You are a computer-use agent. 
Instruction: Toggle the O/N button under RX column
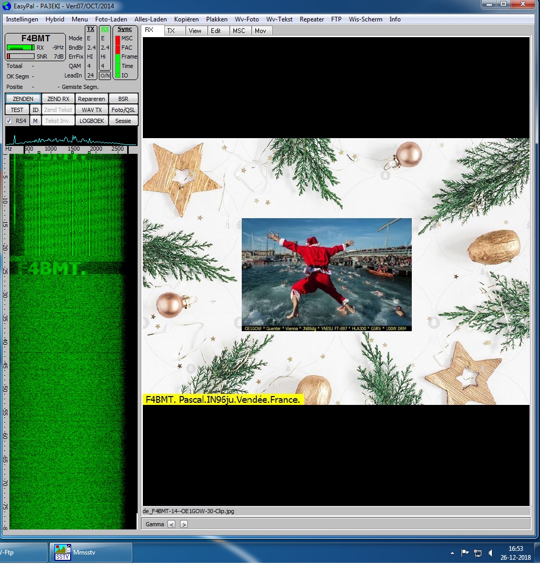(105, 76)
